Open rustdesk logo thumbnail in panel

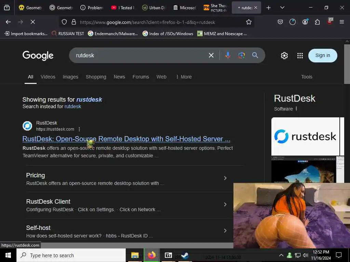coord(305,136)
